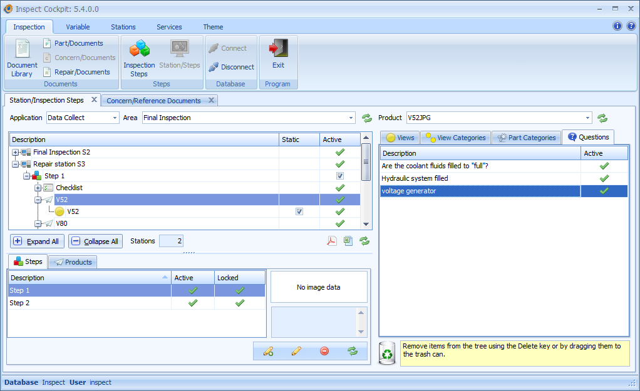Export tree to PDF
The height and width of the screenshot is (391, 640).
click(331, 241)
